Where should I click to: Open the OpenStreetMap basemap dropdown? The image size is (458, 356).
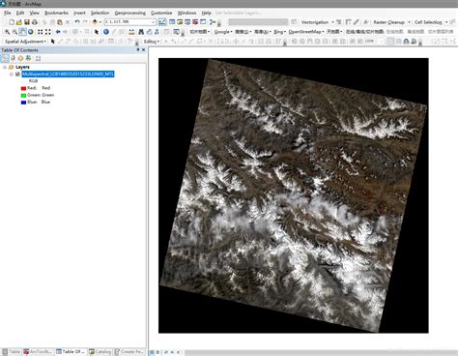[306, 32]
